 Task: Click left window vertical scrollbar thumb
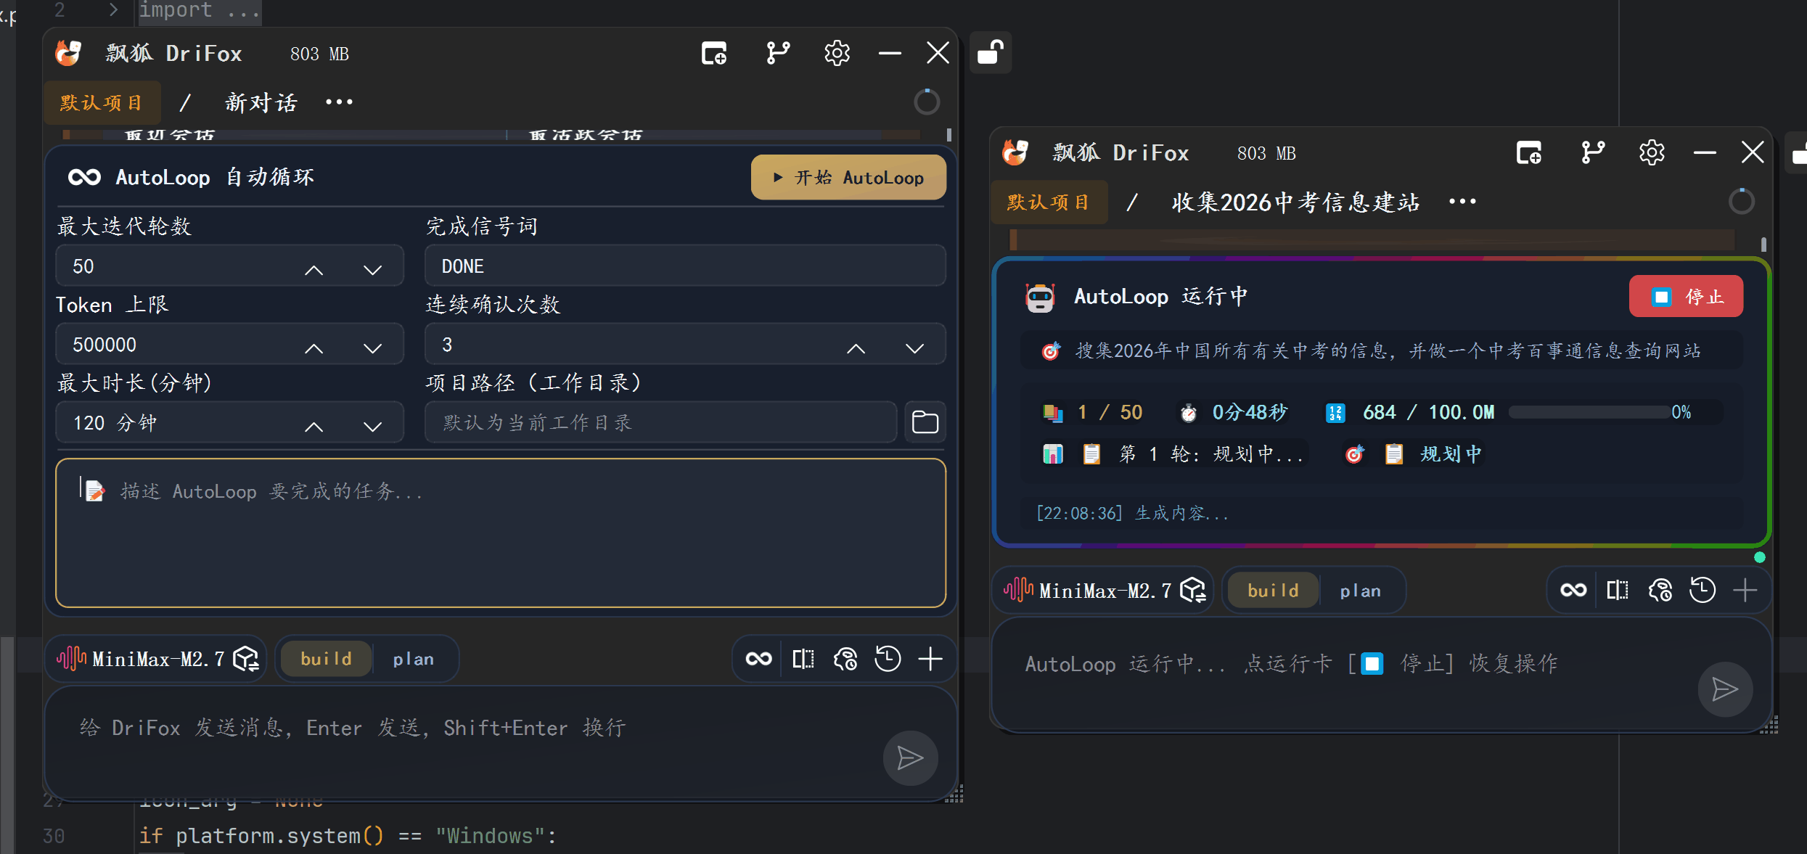(948, 134)
